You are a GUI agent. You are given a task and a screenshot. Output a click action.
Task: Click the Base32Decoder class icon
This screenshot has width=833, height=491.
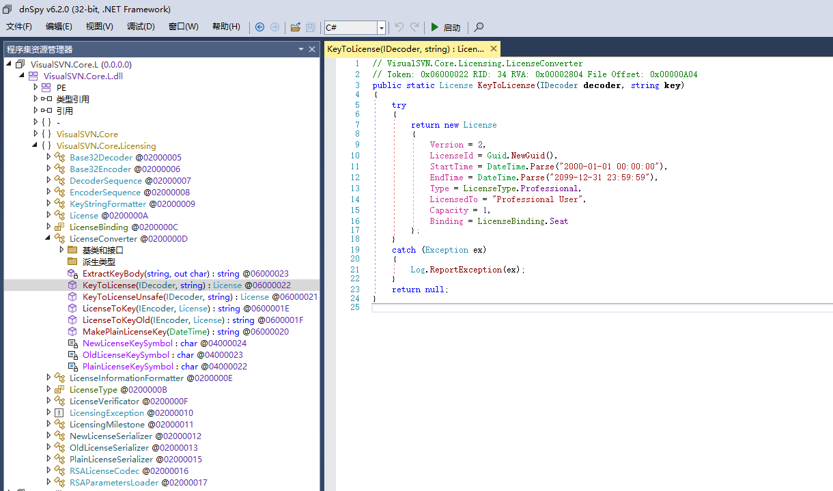coord(59,157)
